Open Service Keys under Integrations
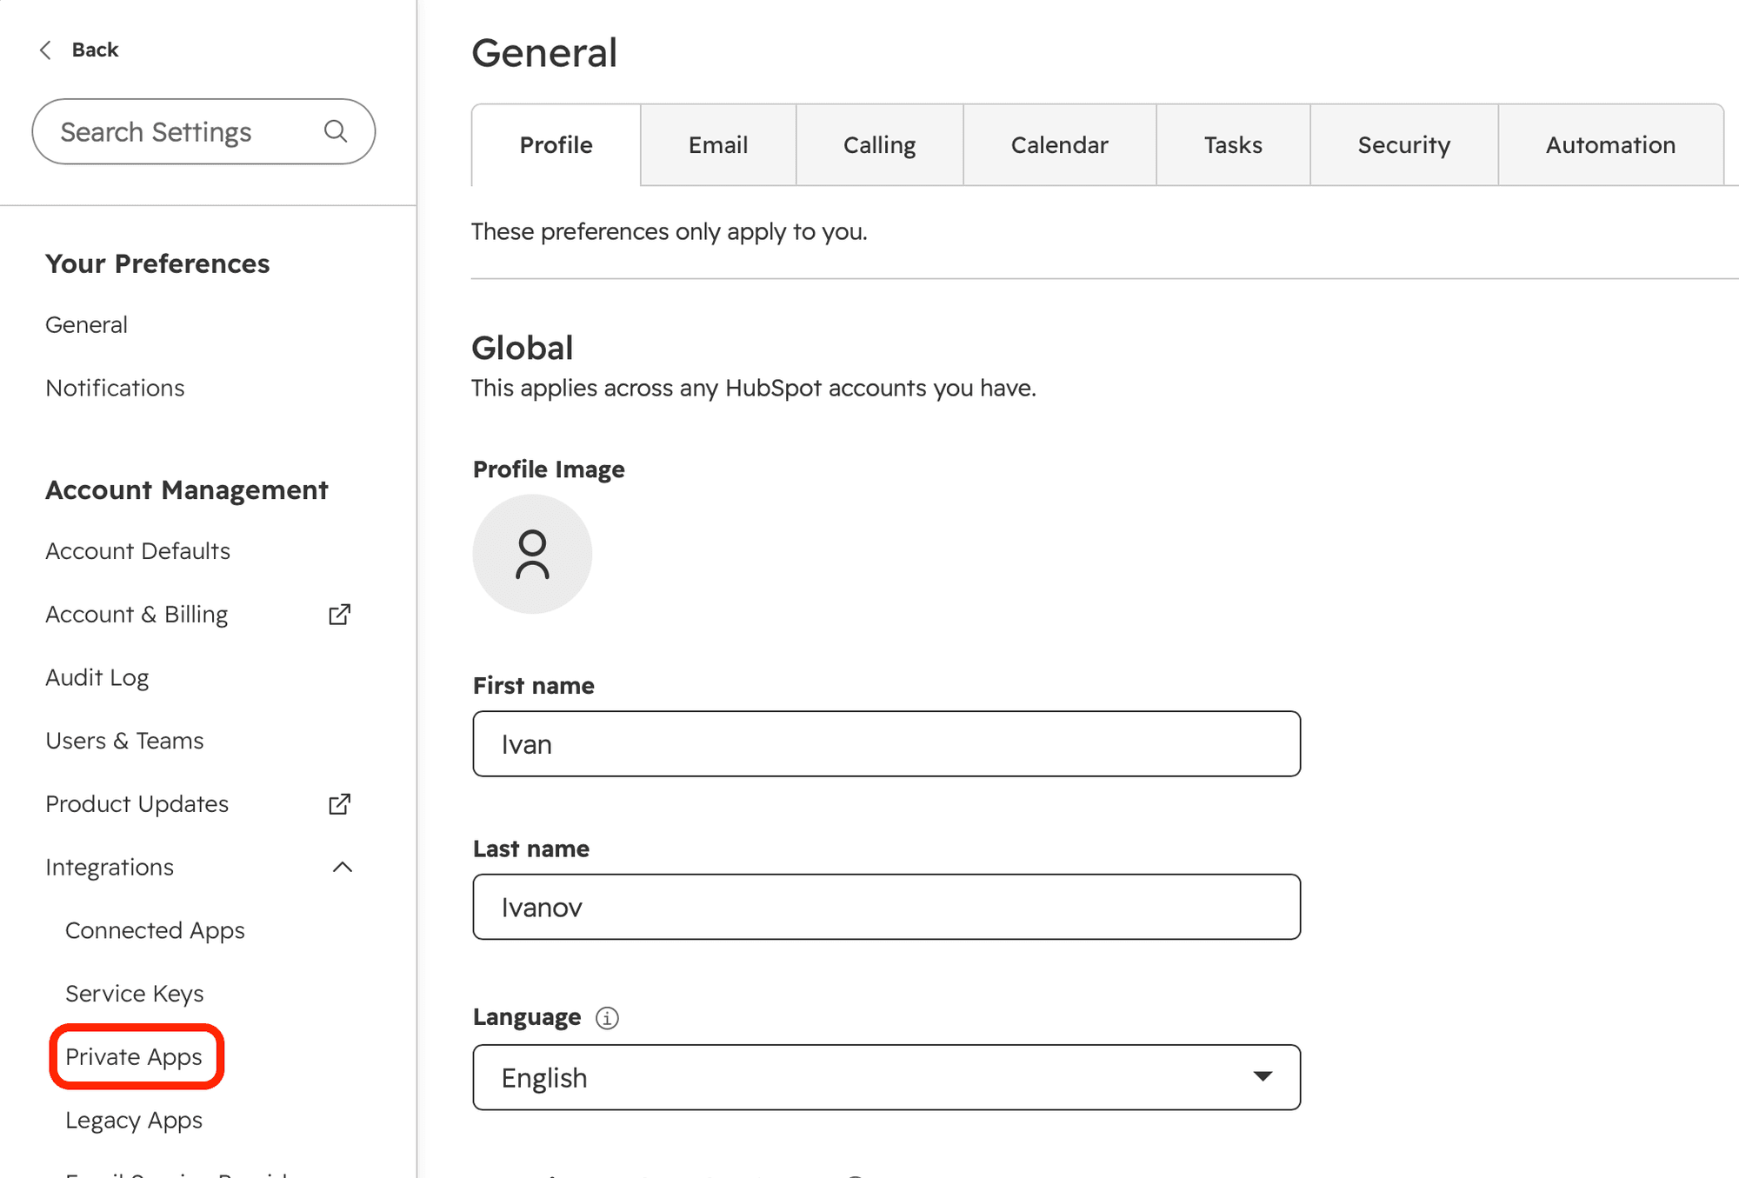Screen dimensions: 1739x1178 [134, 994]
